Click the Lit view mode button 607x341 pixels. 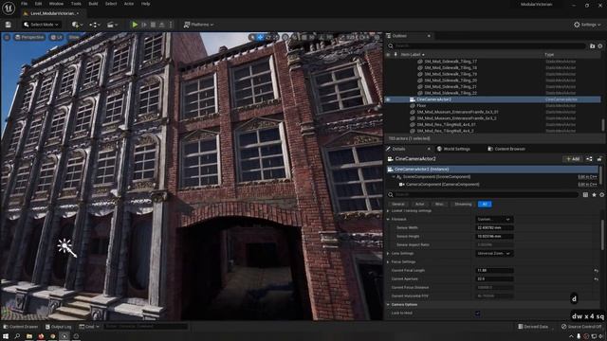point(57,37)
